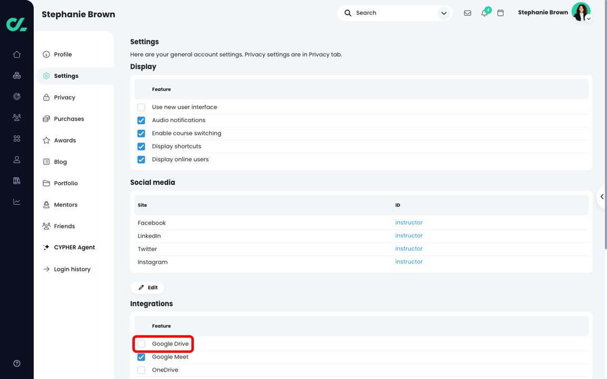
Task: Open the calendar icon in top bar
Action: [x=501, y=13]
